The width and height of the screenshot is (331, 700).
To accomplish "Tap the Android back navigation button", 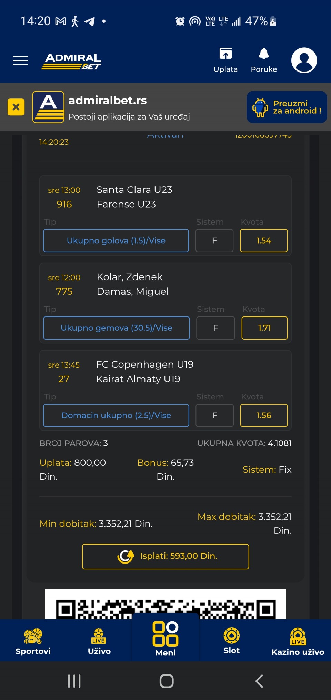I will click(259, 681).
